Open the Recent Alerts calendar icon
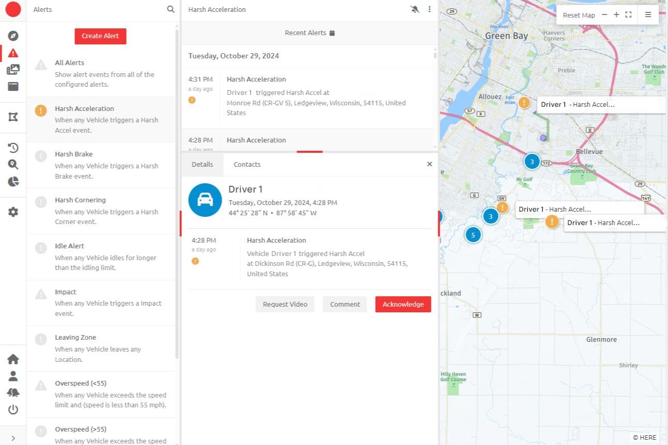Screen dimensions: 668x445 (x=331, y=33)
